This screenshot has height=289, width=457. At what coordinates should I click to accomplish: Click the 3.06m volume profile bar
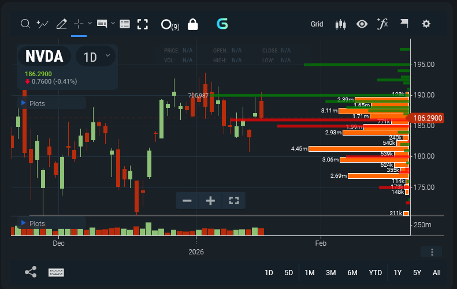tap(374, 160)
